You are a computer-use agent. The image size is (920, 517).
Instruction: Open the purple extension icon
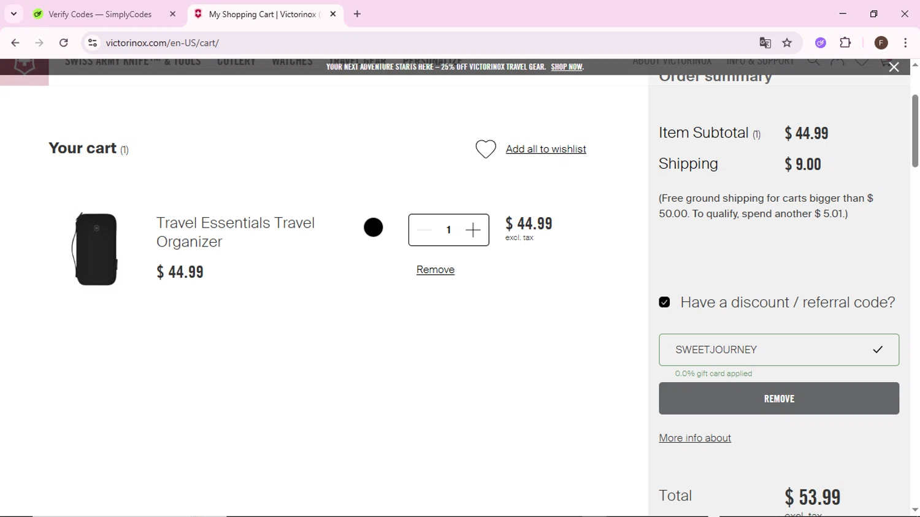(821, 43)
